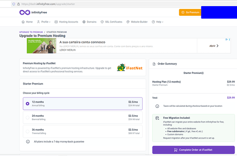Click the Go Premium button
The image size is (237, 156).
190,12
